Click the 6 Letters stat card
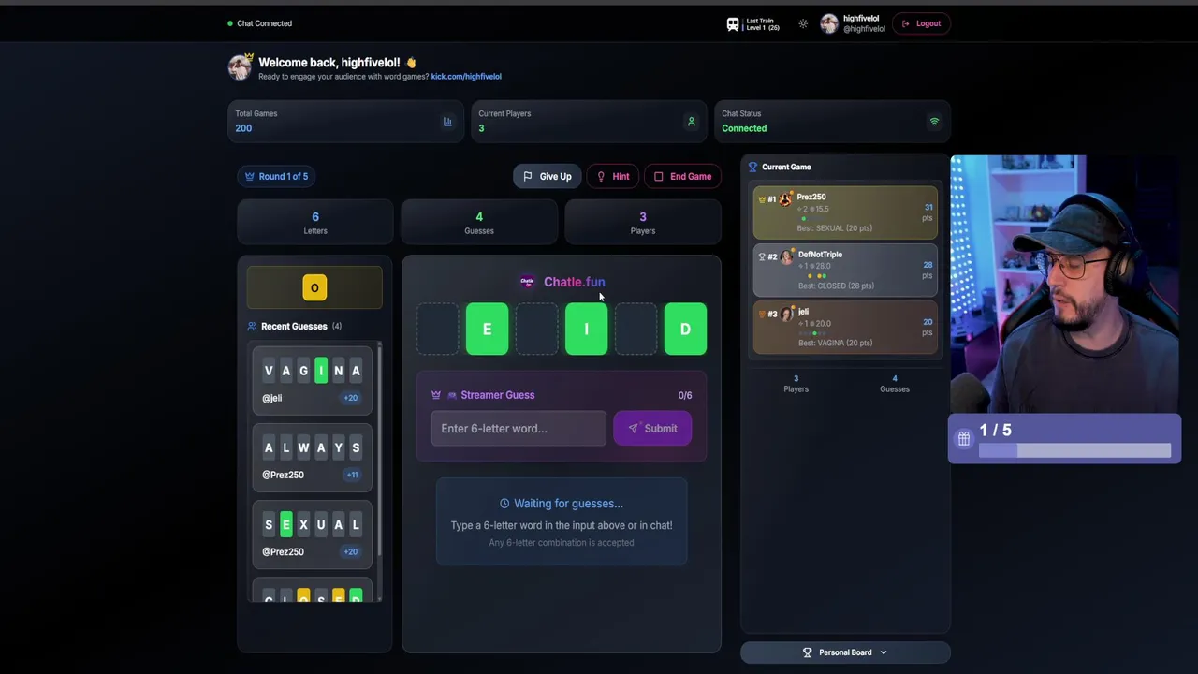The image size is (1198, 674). point(315,222)
